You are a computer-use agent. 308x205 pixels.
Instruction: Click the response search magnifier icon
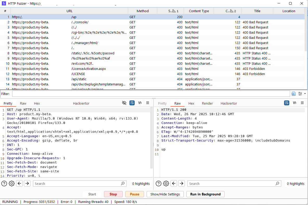click(277, 184)
